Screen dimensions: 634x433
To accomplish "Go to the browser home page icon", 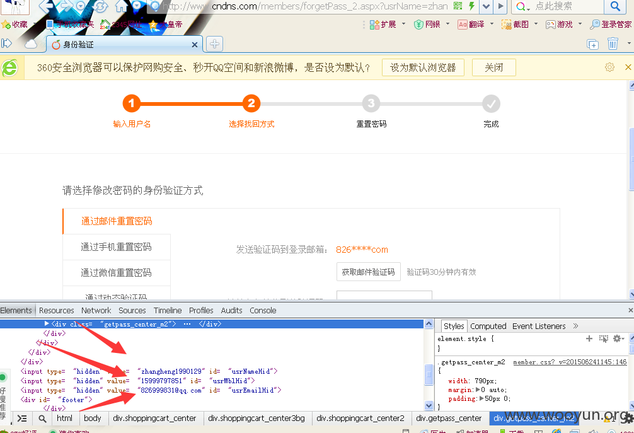I will [121, 6].
